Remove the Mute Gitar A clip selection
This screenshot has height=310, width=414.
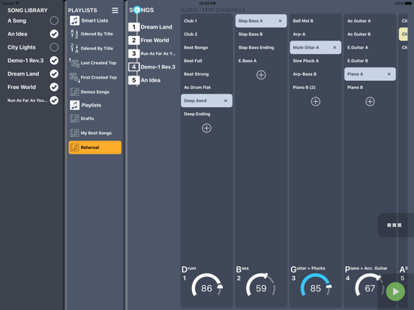click(x=334, y=47)
